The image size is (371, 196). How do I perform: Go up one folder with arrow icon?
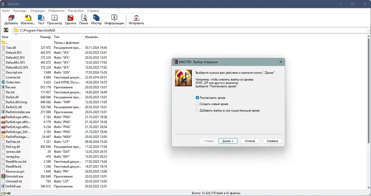coord(6,30)
